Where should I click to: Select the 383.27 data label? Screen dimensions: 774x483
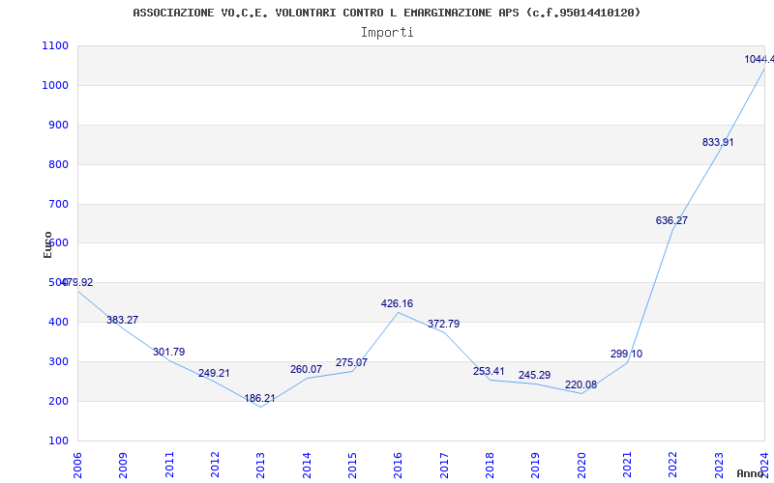click(x=122, y=320)
